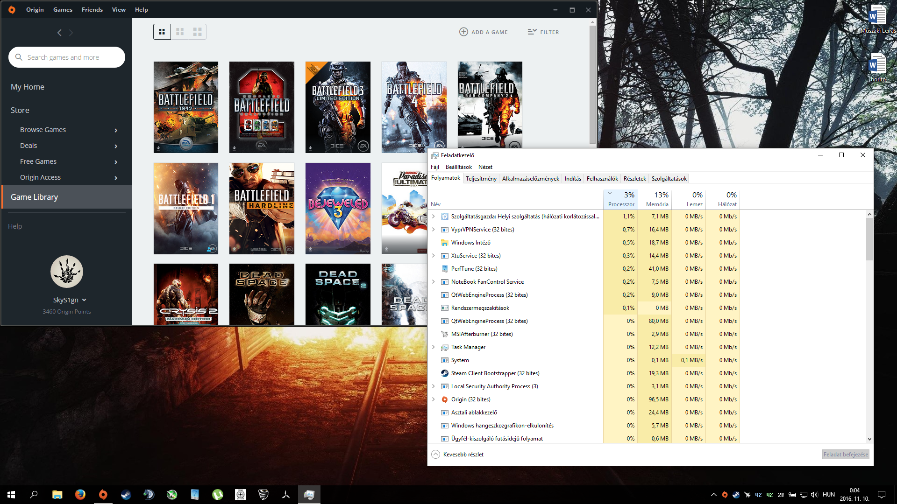The height and width of the screenshot is (504, 897).
Task: Switch to the Teljesítmény tab
Action: (x=481, y=179)
